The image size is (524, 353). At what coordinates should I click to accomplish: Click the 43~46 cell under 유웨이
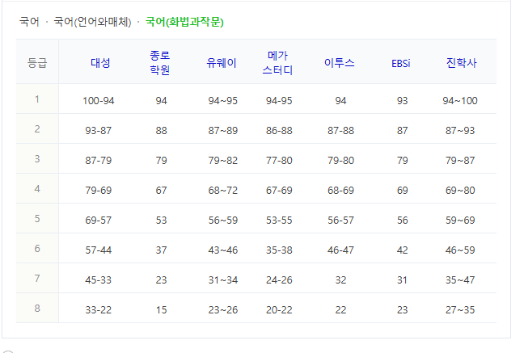click(x=222, y=250)
